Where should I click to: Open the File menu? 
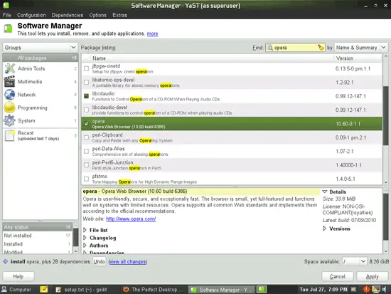7,15
